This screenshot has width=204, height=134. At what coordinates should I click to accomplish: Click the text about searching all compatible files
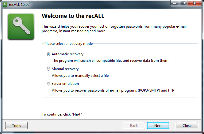point(110,61)
